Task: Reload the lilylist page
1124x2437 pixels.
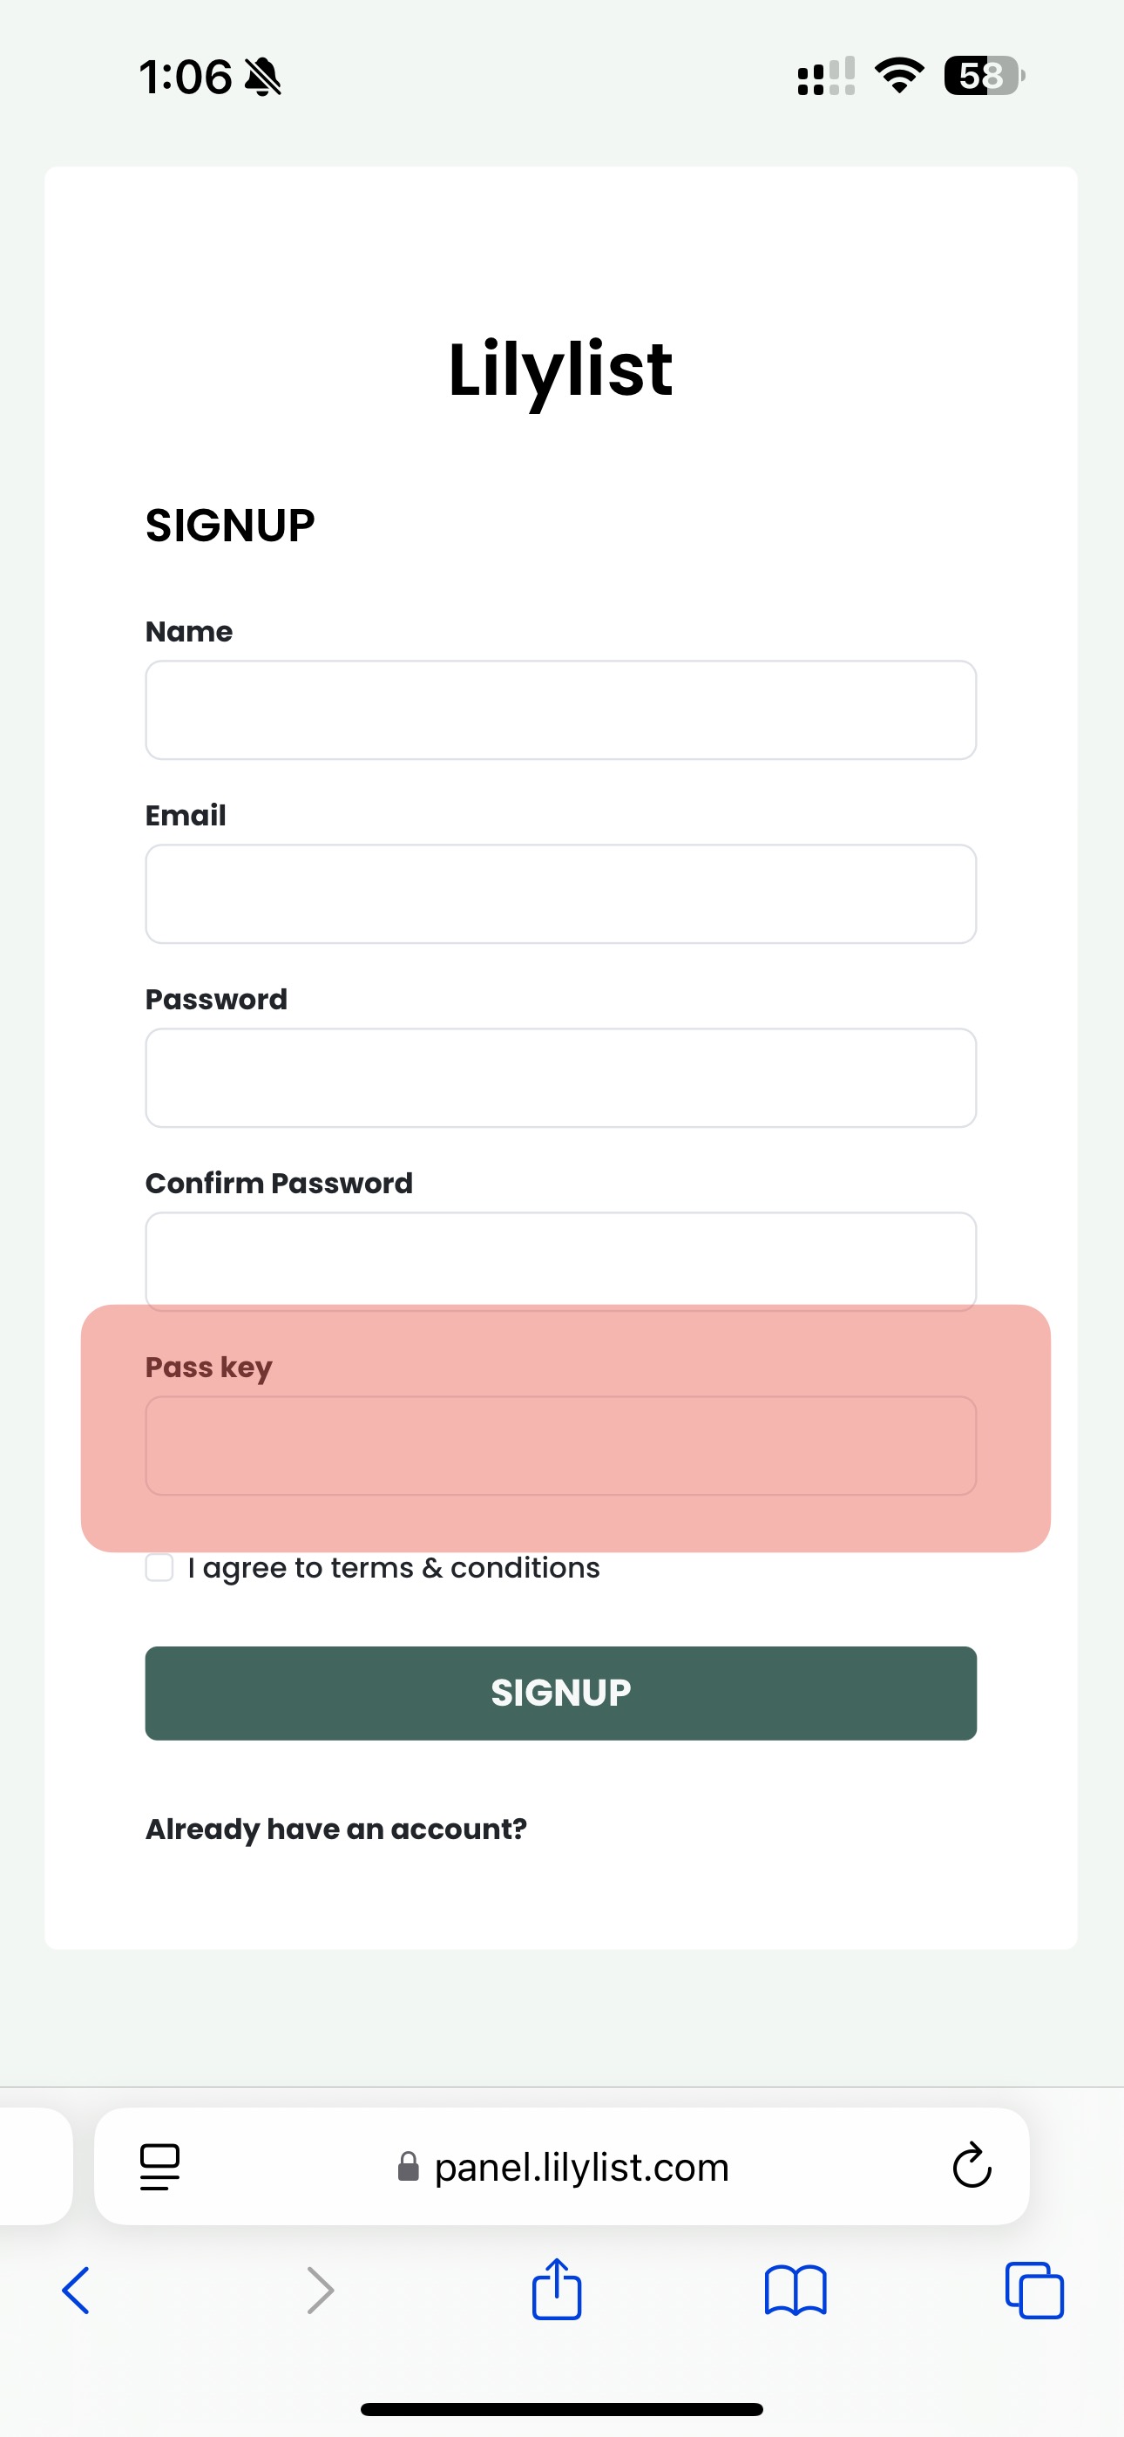Action: tap(972, 2165)
